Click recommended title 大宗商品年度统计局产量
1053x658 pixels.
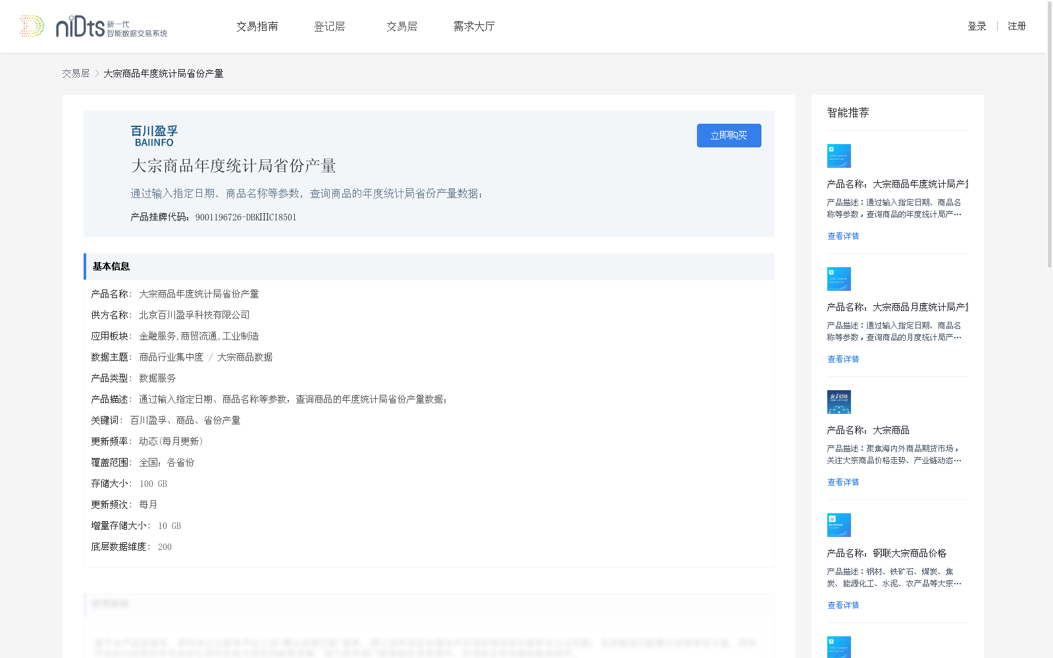(x=898, y=184)
